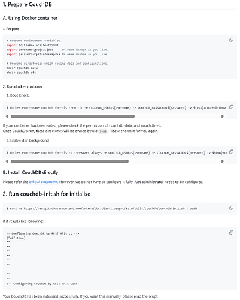Image resolution: width=240 pixels, height=300 pixels.
Task: Copy the Configuring CouchDB output block
Action: pos(231,232)
